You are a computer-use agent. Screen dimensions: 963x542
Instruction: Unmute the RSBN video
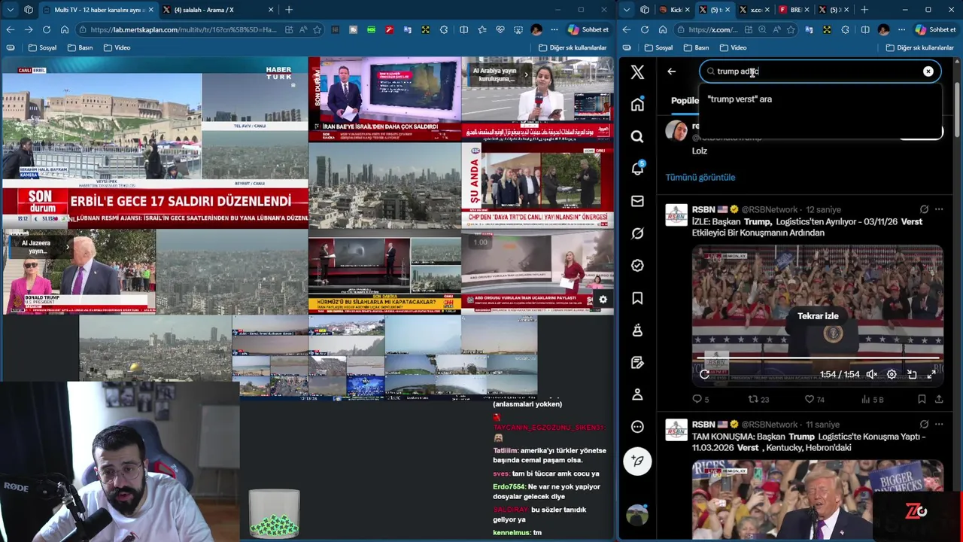[872, 374]
